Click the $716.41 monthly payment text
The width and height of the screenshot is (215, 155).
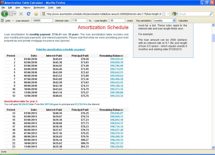(57, 34)
